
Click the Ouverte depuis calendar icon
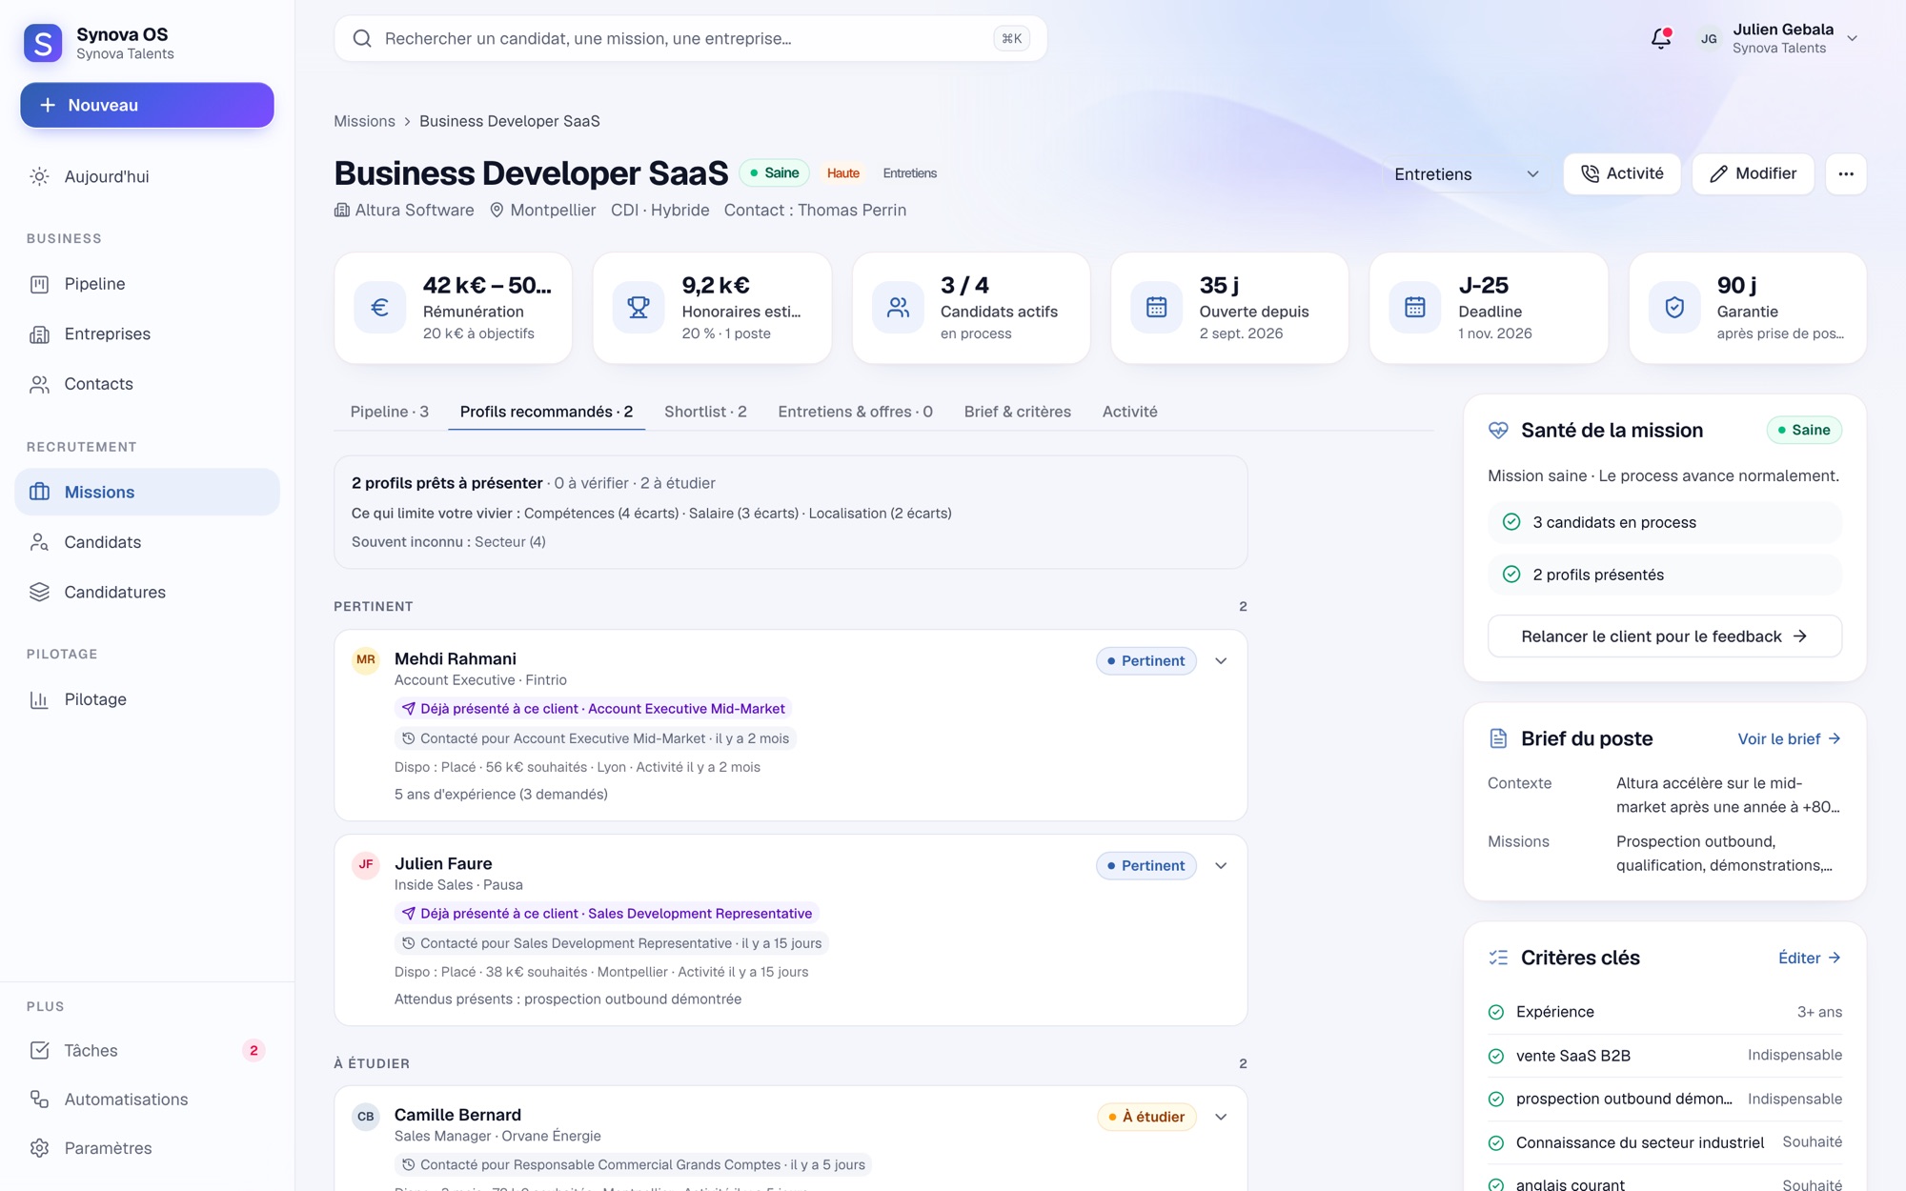[x=1156, y=308]
